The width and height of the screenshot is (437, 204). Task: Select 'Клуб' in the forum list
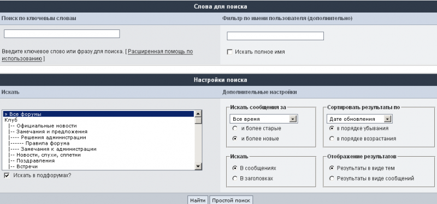98,120
